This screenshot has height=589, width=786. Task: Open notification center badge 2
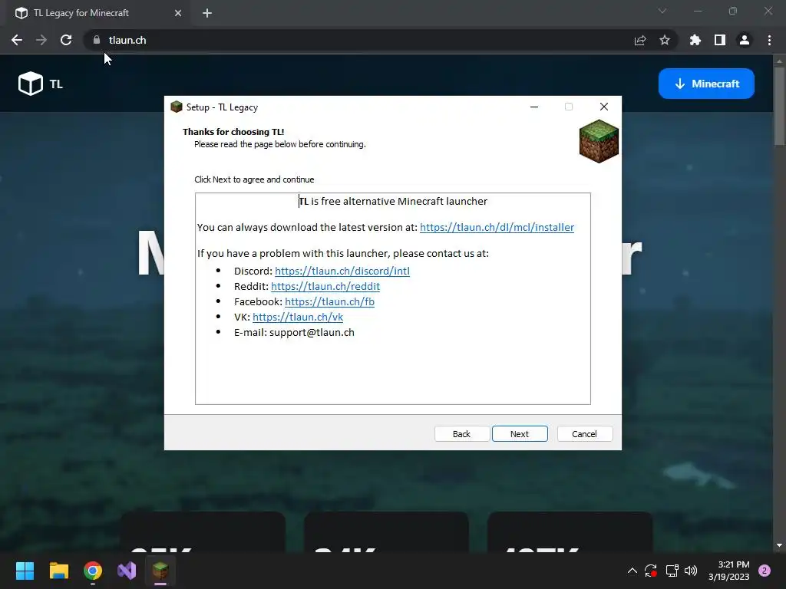765,571
